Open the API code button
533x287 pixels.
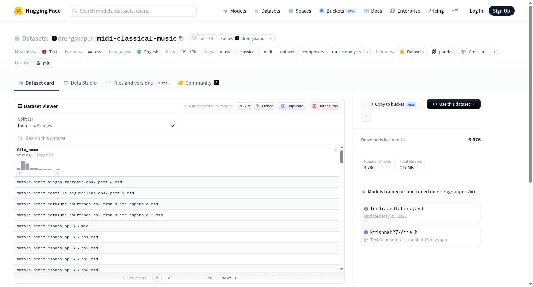(x=244, y=106)
